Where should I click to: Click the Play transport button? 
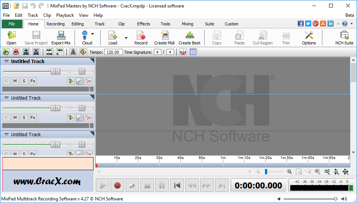(x=103, y=185)
